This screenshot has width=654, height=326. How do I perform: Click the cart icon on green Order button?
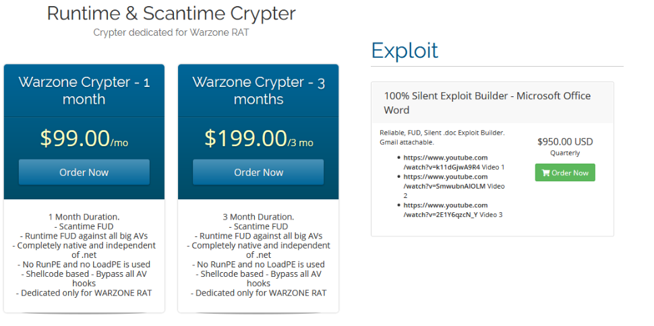point(545,173)
